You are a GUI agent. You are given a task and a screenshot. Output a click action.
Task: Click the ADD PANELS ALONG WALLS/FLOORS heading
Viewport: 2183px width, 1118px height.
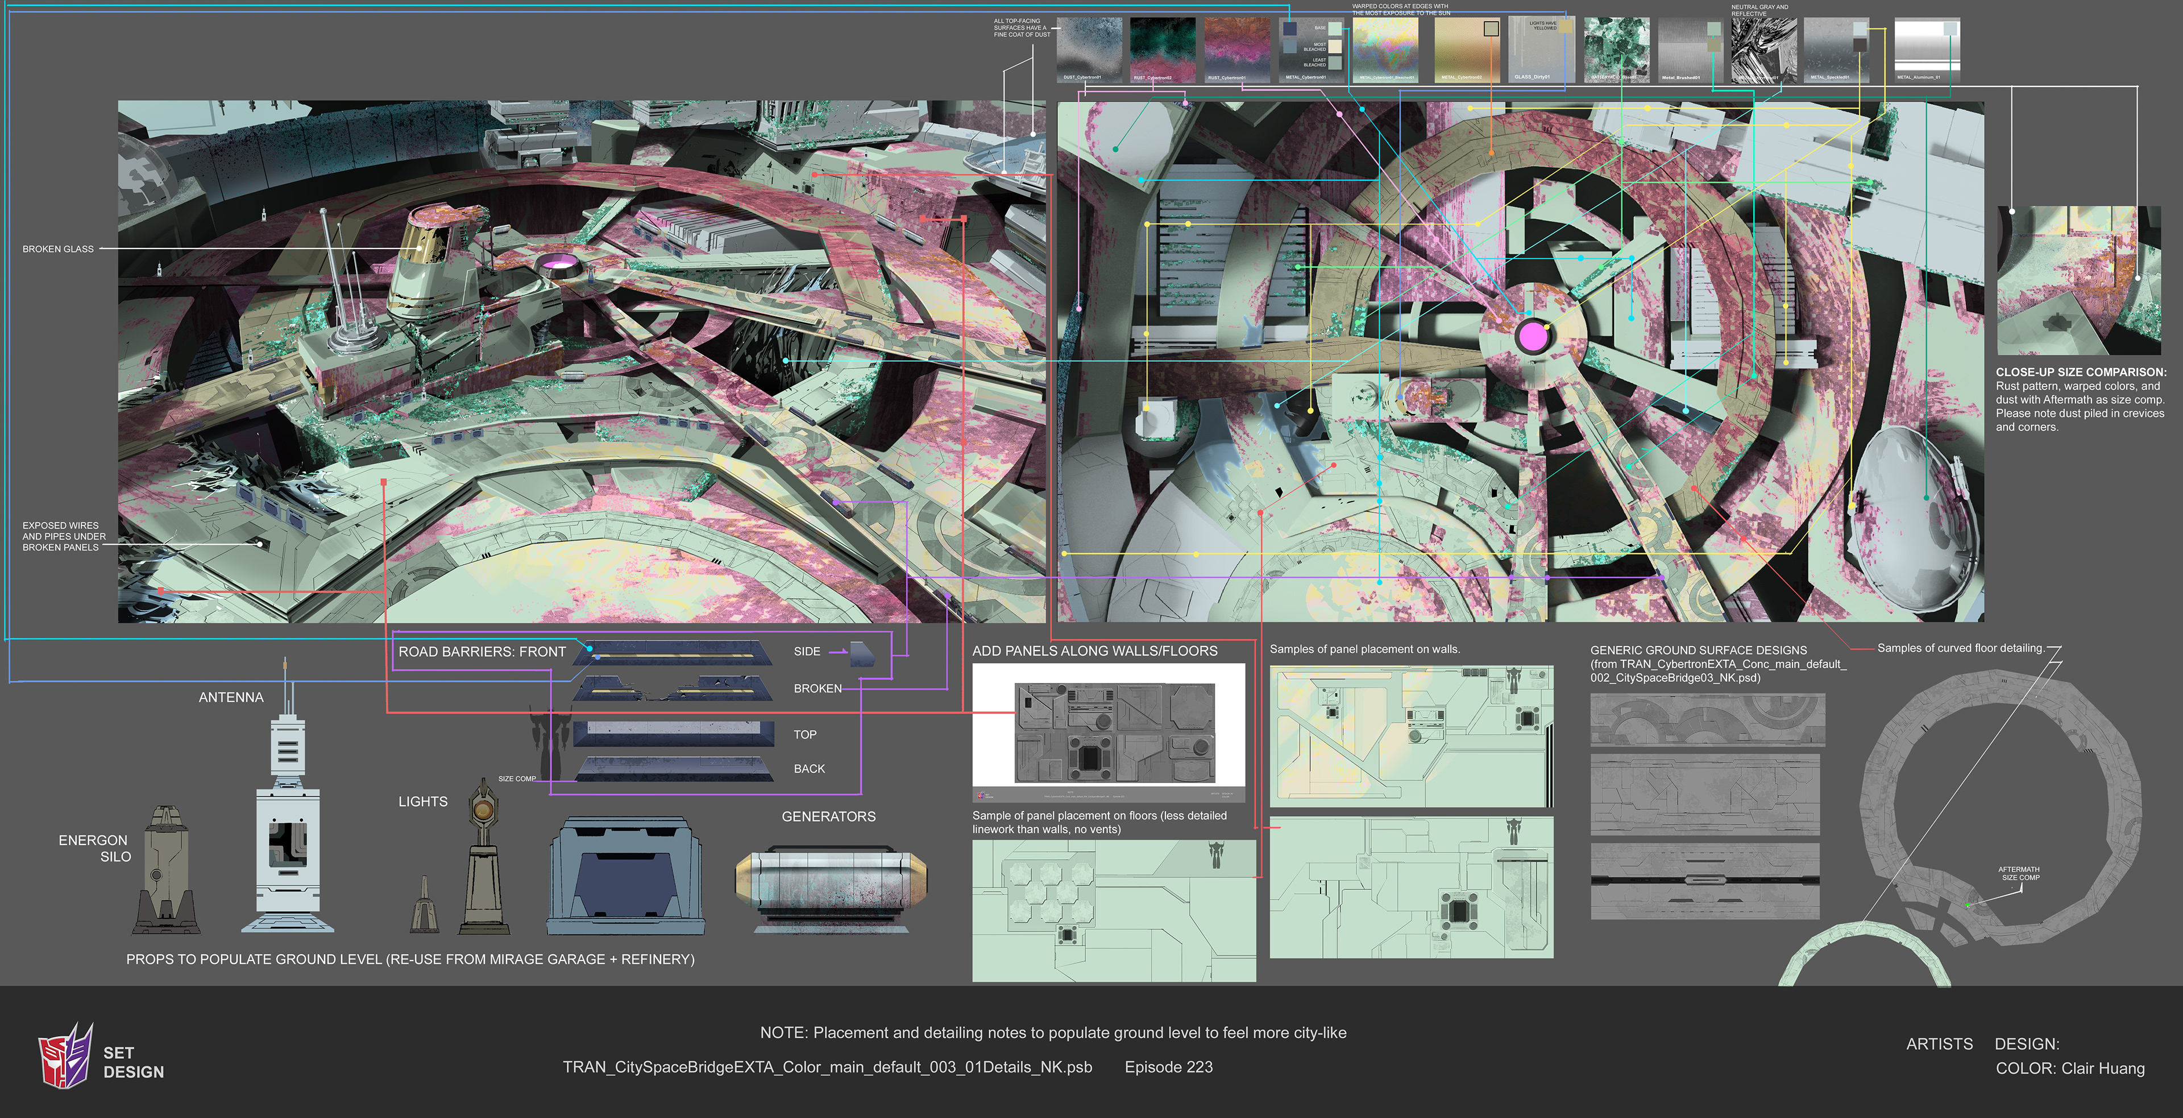[x=1095, y=650]
